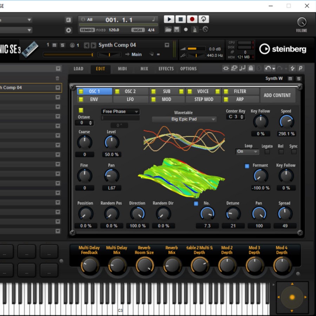The width and height of the screenshot is (316, 316).
Task: Click the Reverb Room Size quick control knob
Action: (145, 266)
